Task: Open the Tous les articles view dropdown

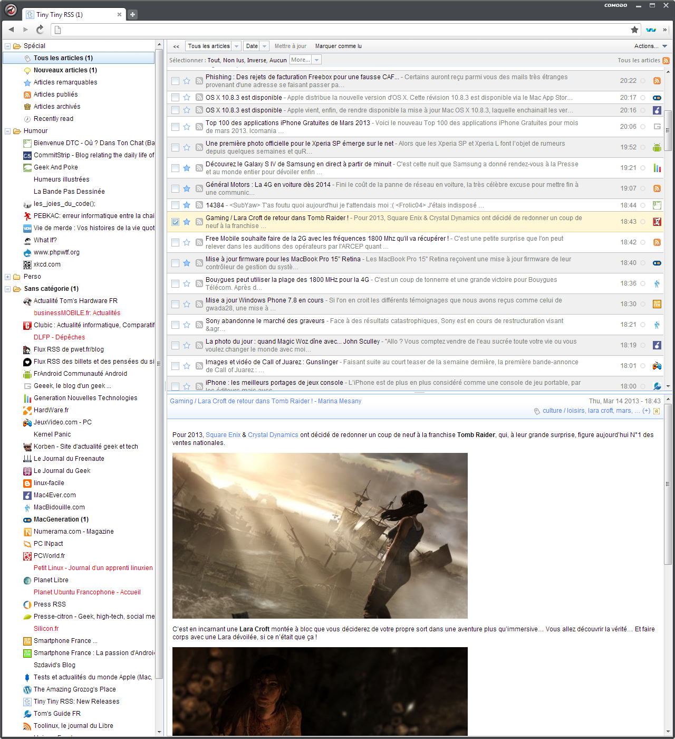Action: [x=214, y=46]
